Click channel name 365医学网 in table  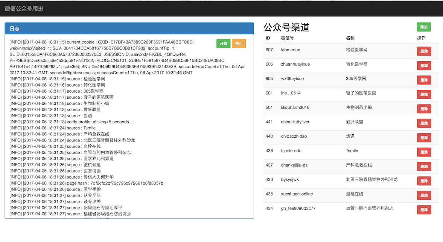[x=356, y=78]
